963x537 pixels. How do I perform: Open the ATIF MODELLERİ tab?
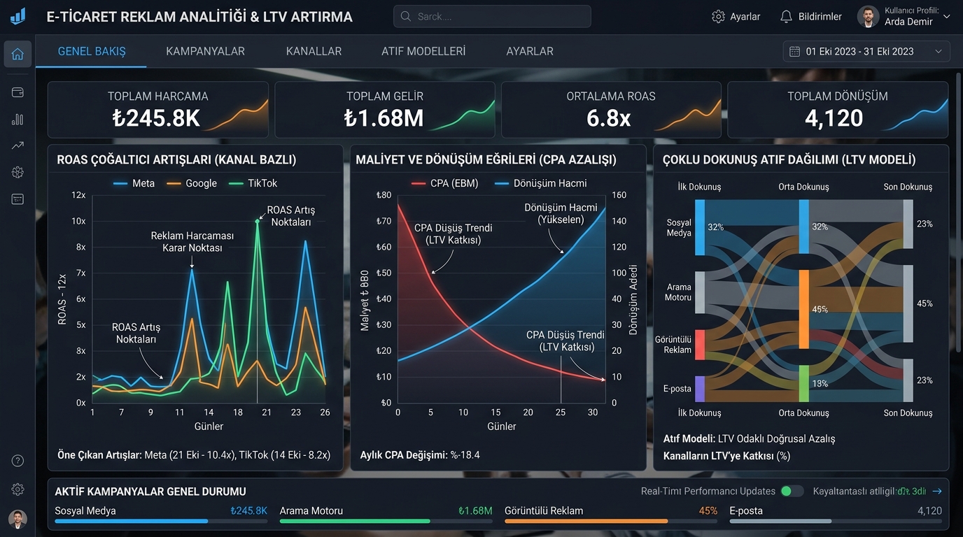[x=423, y=51]
